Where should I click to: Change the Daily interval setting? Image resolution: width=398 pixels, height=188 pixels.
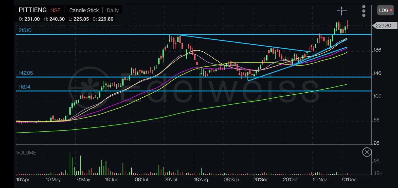click(x=113, y=10)
